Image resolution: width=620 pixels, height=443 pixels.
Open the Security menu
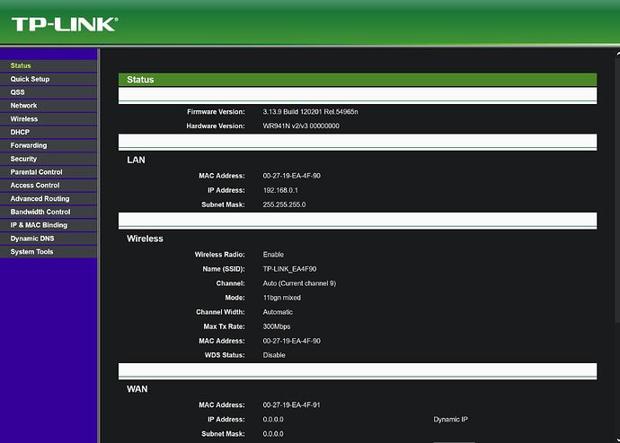49,159
